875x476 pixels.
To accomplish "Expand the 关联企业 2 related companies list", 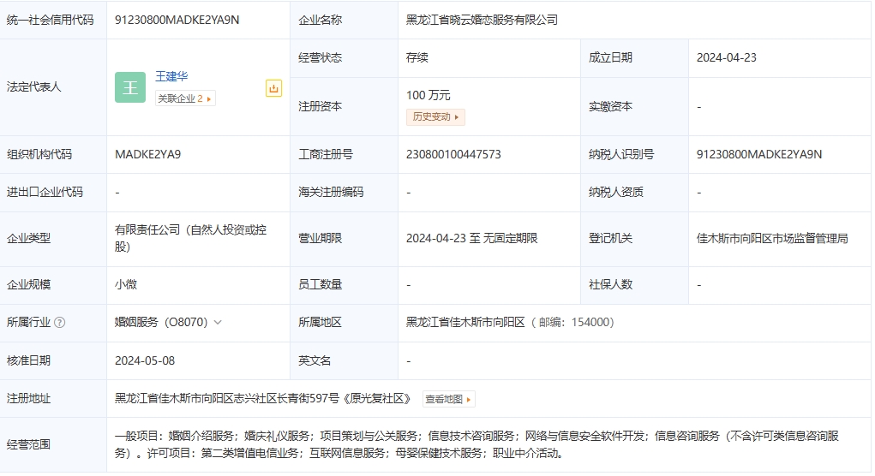I will (x=185, y=98).
